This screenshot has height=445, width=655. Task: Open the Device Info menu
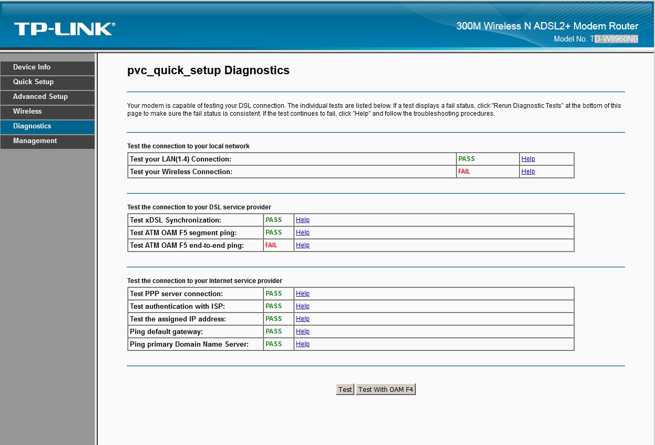tap(47, 67)
